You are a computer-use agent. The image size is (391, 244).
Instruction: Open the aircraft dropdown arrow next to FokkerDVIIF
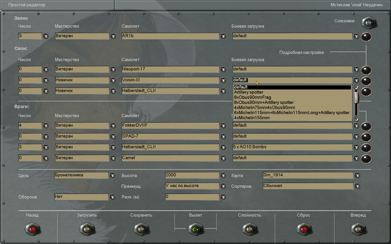click(x=223, y=126)
